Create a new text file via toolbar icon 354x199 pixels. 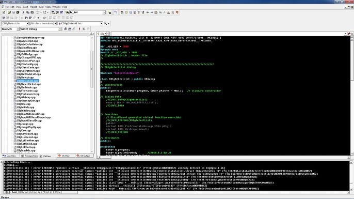click(x=4, y=12)
